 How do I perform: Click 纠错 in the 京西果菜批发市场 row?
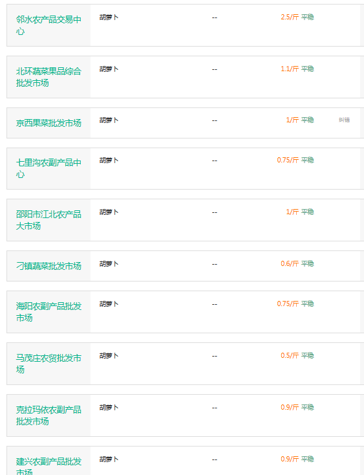[x=344, y=120]
